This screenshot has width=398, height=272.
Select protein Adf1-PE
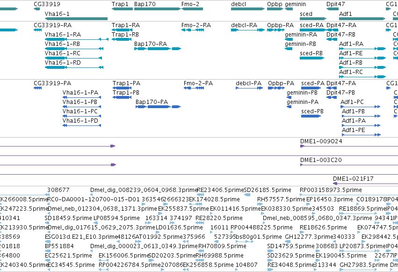353,130
